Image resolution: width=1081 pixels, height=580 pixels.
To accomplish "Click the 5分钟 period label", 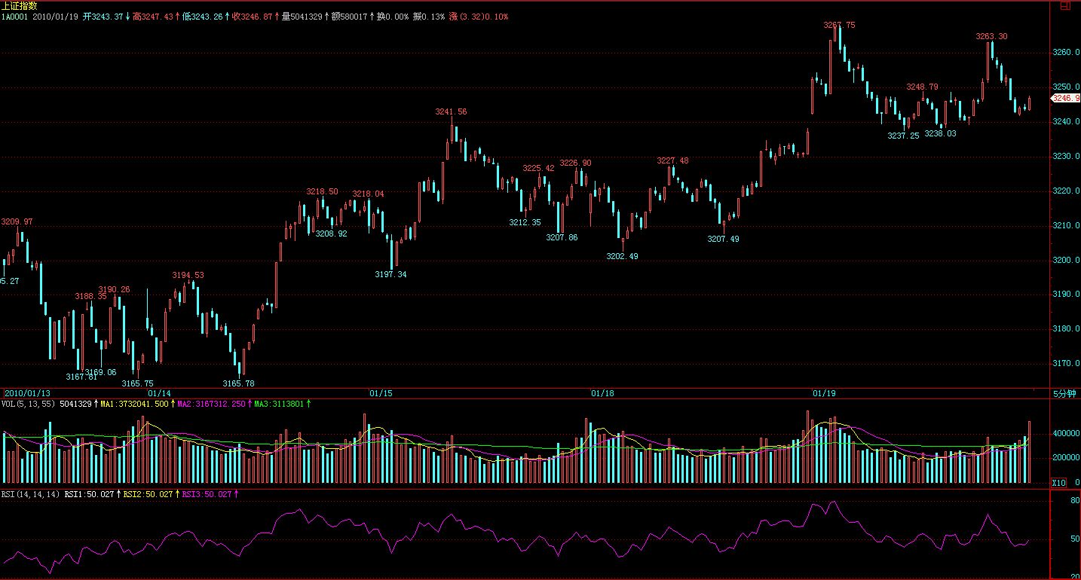I will (x=1064, y=393).
